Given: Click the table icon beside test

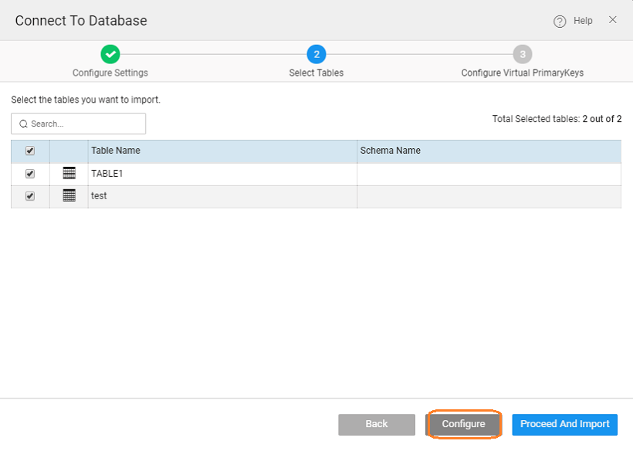Looking at the screenshot, I should pyautogui.click(x=69, y=196).
